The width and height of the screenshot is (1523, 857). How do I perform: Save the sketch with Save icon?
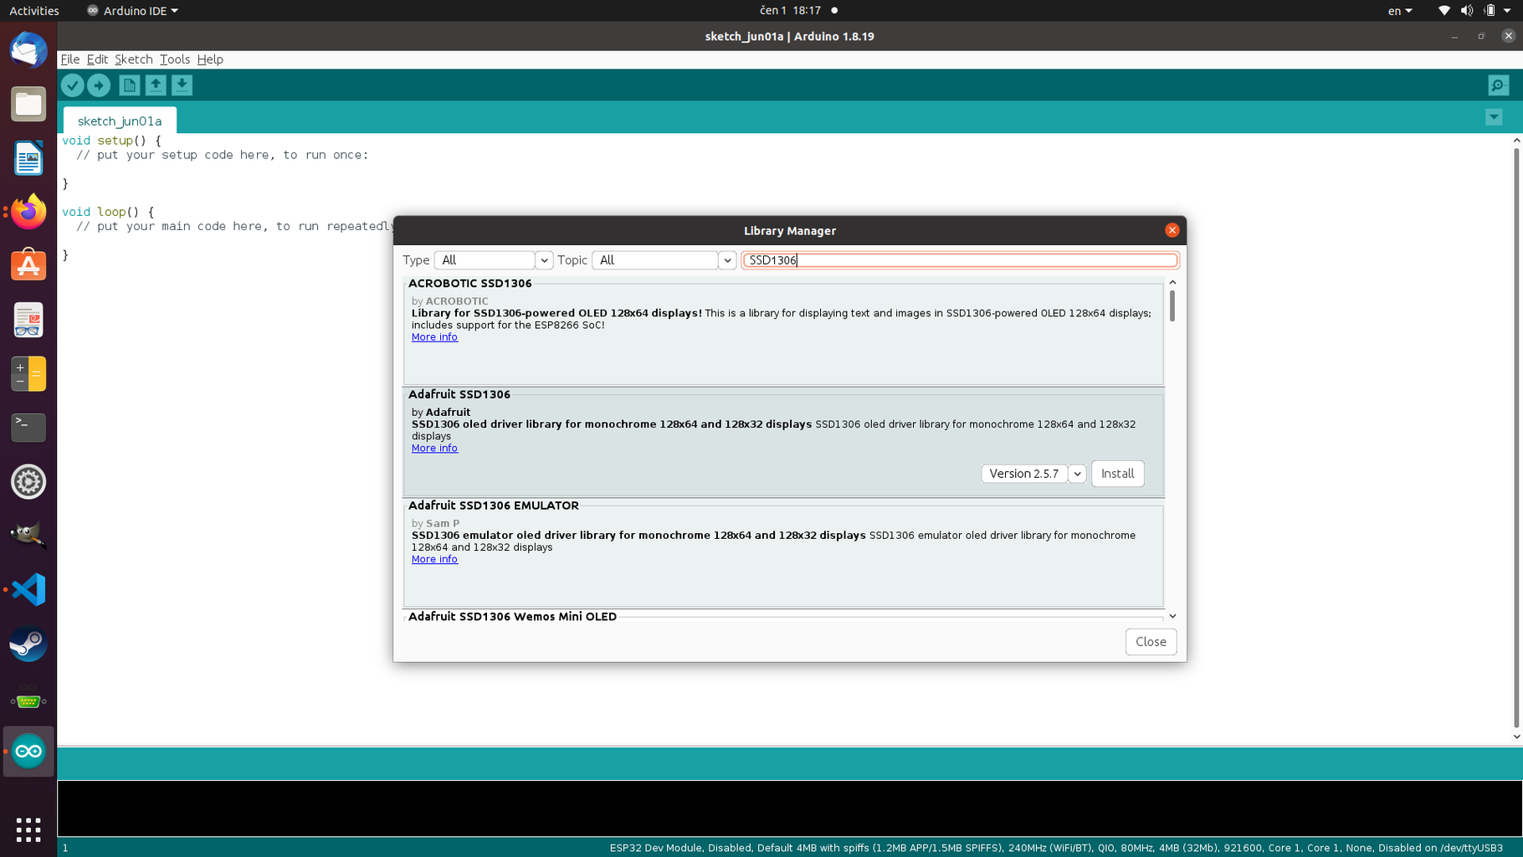pyautogui.click(x=182, y=85)
